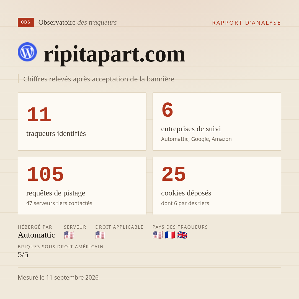The height and width of the screenshot is (299, 299).
Task: Click the requêtes de pistage label
Action: (x=56, y=193)
